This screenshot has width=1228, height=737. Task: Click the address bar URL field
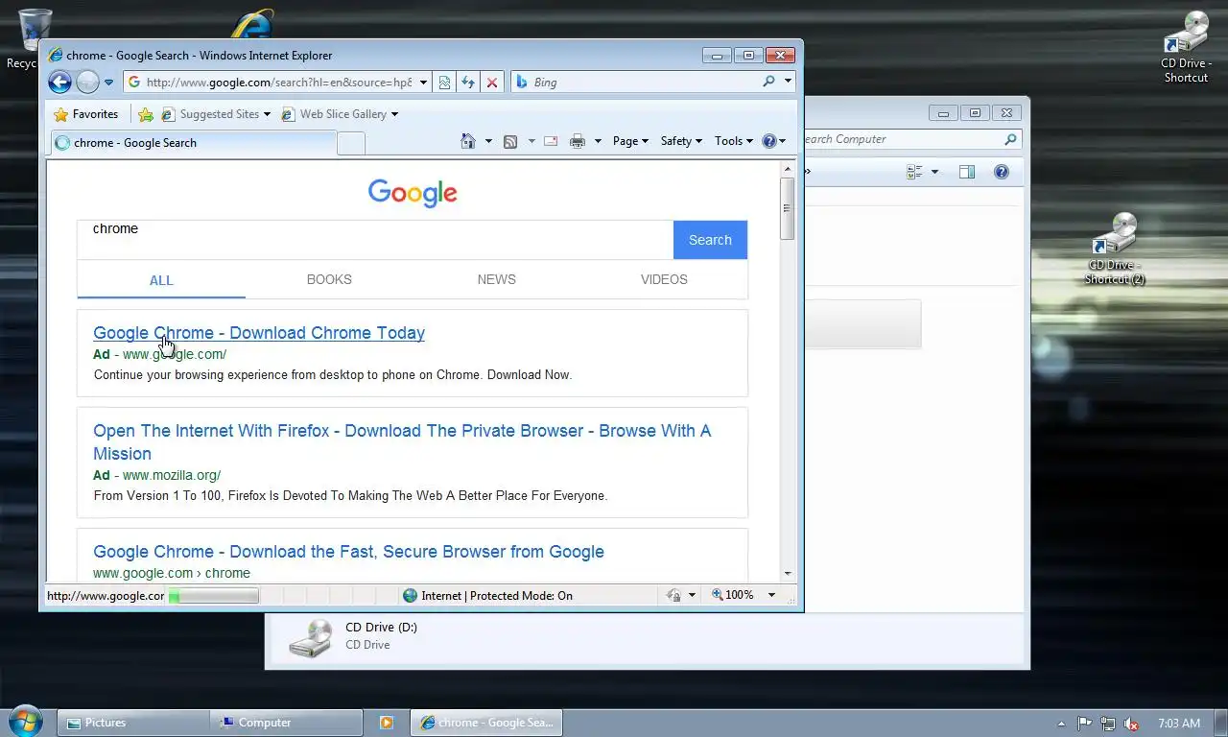point(277,83)
